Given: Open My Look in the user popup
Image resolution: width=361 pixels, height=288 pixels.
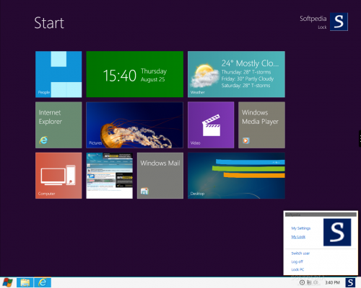Looking at the screenshot, I should tap(298, 237).
